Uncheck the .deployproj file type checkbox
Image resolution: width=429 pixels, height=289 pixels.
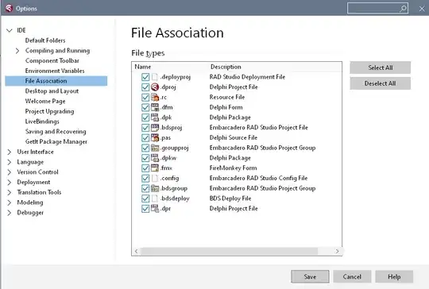coord(145,77)
